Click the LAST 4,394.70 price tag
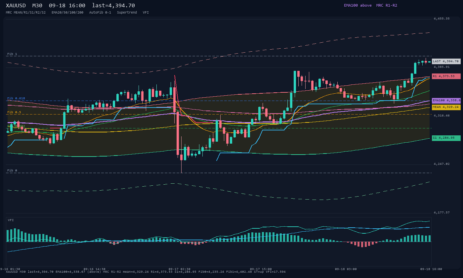 [446, 61]
